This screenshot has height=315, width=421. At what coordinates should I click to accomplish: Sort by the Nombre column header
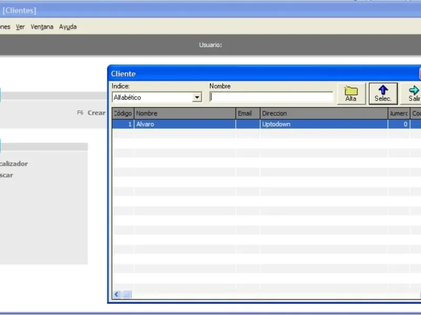(x=185, y=113)
